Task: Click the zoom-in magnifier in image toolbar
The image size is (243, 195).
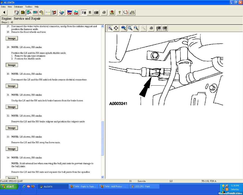Action: [110, 28]
